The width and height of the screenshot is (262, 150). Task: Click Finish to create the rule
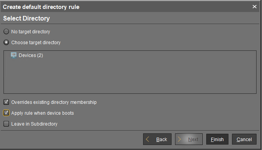(217, 139)
